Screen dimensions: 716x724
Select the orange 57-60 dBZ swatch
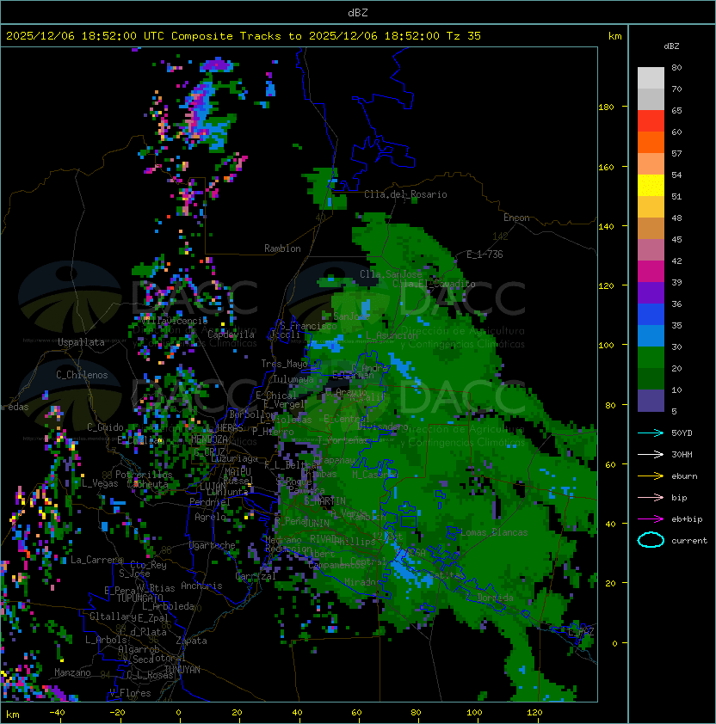[x=651, y=143]
